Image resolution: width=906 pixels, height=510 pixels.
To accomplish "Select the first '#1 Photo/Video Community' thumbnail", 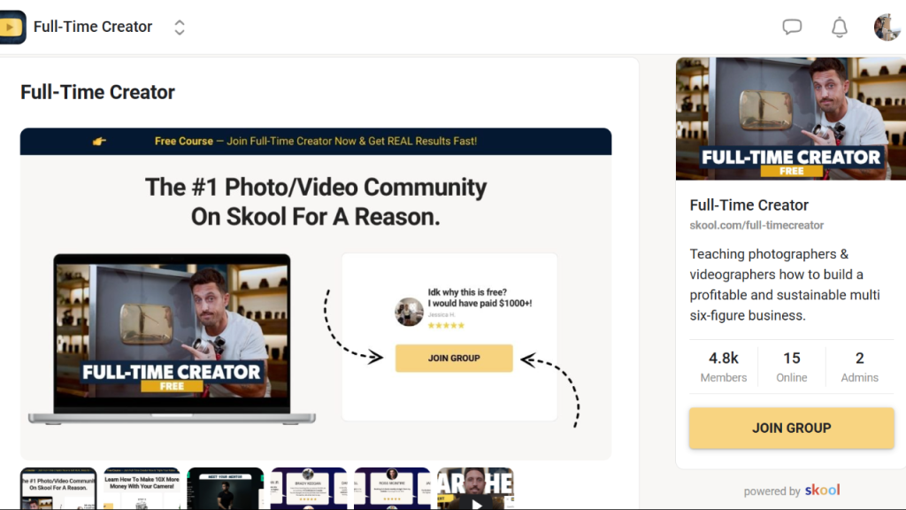I will pyautogui.click(x=58, y=489).
